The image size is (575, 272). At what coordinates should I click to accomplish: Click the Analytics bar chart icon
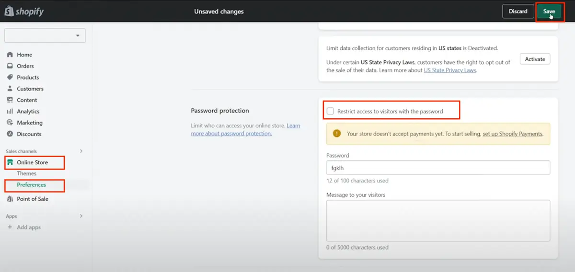[10, 111]
